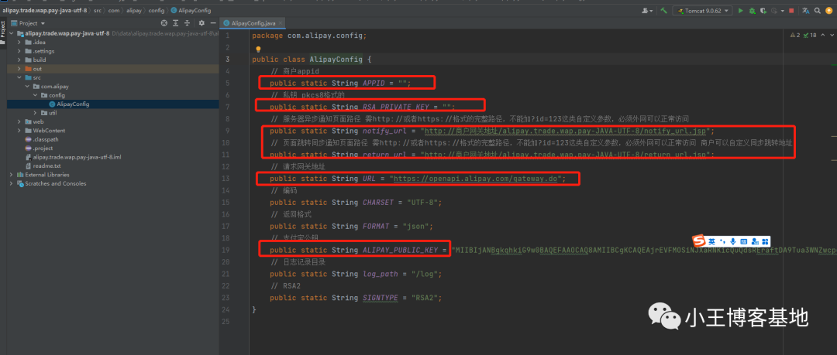This screenshot has width=837, height=355.
Task: Open the Tomcat 9.0.62 run configuration dropdown
Action: click(x=702, y=11)
